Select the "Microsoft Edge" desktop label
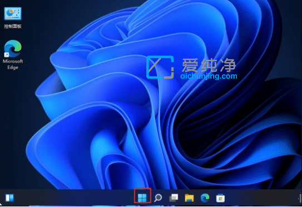 (x=13, y=65)
